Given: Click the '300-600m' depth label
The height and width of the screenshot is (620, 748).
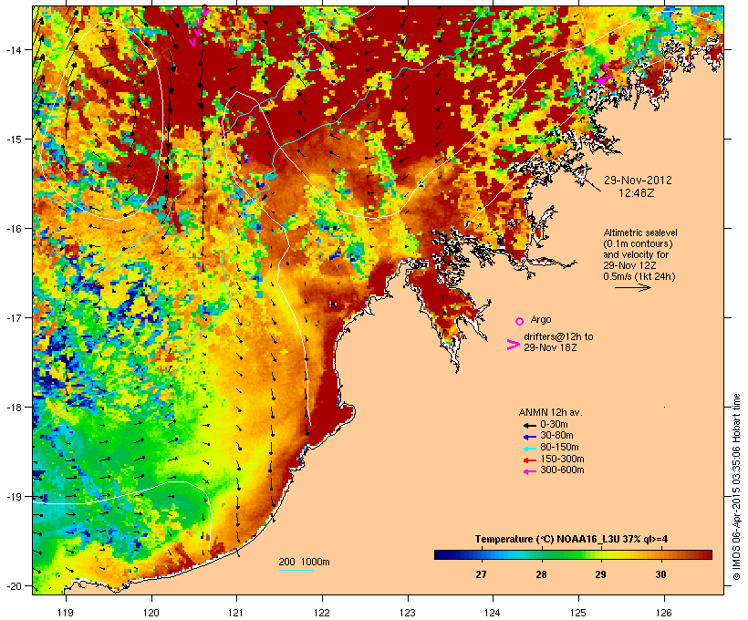Looking at the screenshot, I should point(562,470).
